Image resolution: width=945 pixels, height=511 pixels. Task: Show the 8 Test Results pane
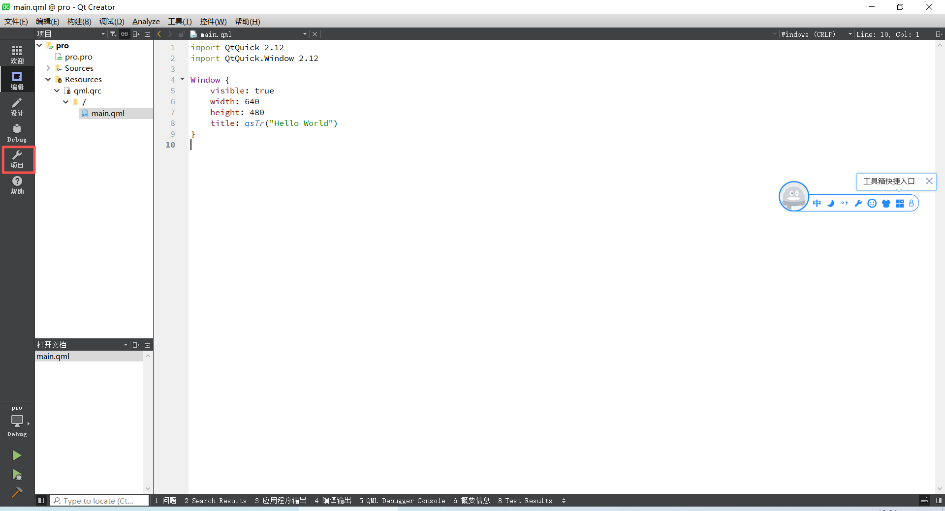(x=525, y=501)
